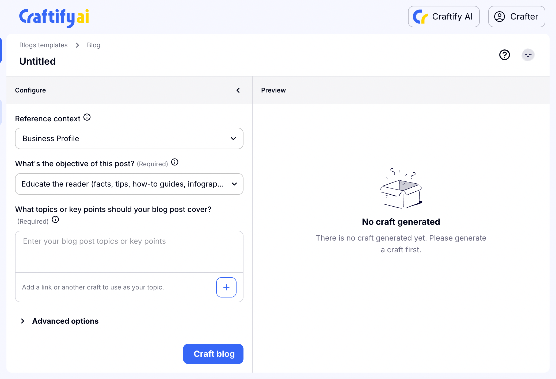
Task: Click the plus button to add link
Action: [226, 287]
